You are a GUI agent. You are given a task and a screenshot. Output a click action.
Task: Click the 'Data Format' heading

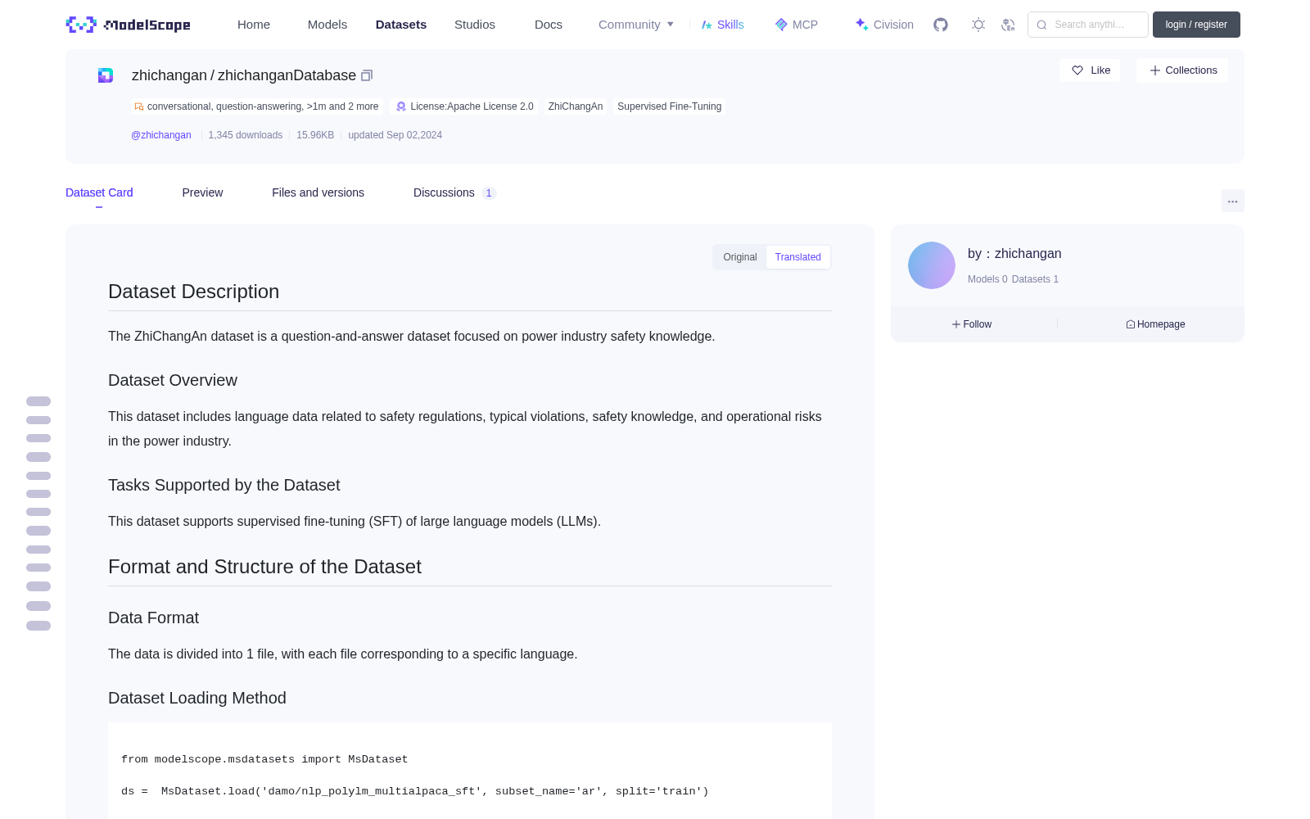(x=154, y=618)
